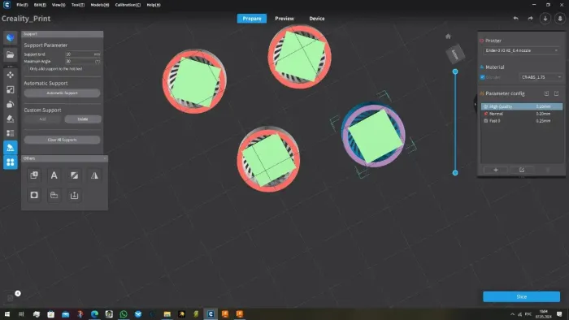This screenshot has height=320, width=569.
Task: Open the folder icon in left sidebar
Action: point(10,54)
